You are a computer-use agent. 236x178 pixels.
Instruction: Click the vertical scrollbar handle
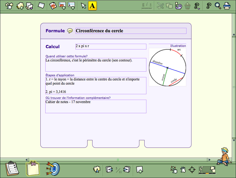tap(234, 87)
